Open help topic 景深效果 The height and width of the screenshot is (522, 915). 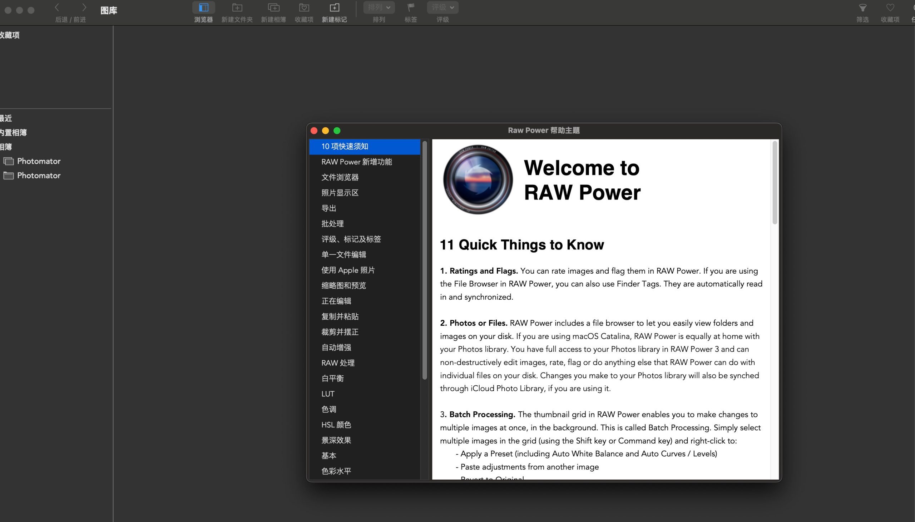[365, 440]
